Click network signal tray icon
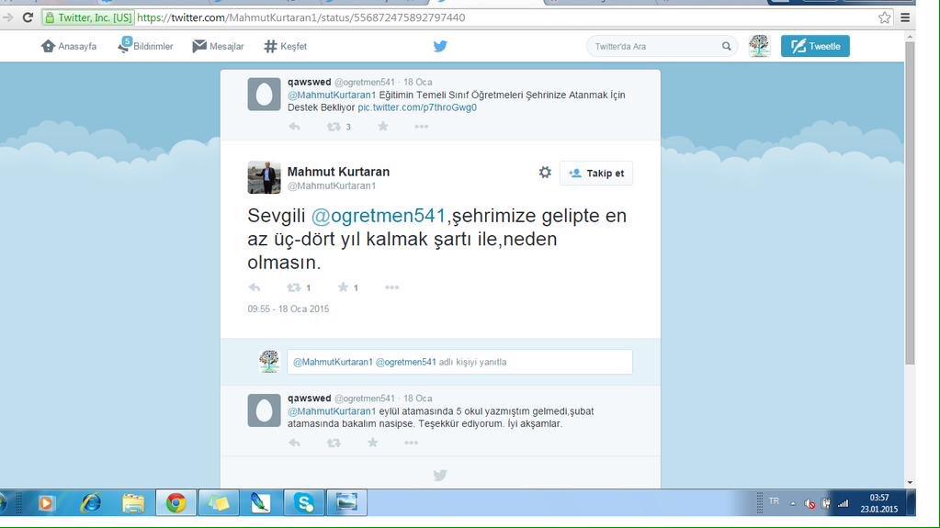 point(844,503)
